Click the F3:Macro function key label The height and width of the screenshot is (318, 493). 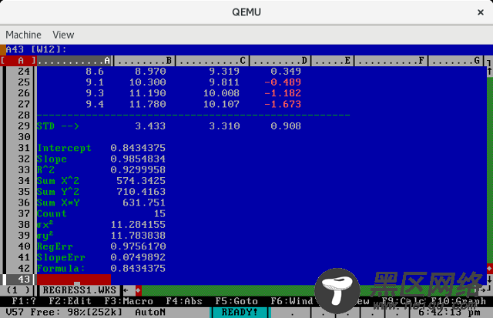(x=129, y=301)
